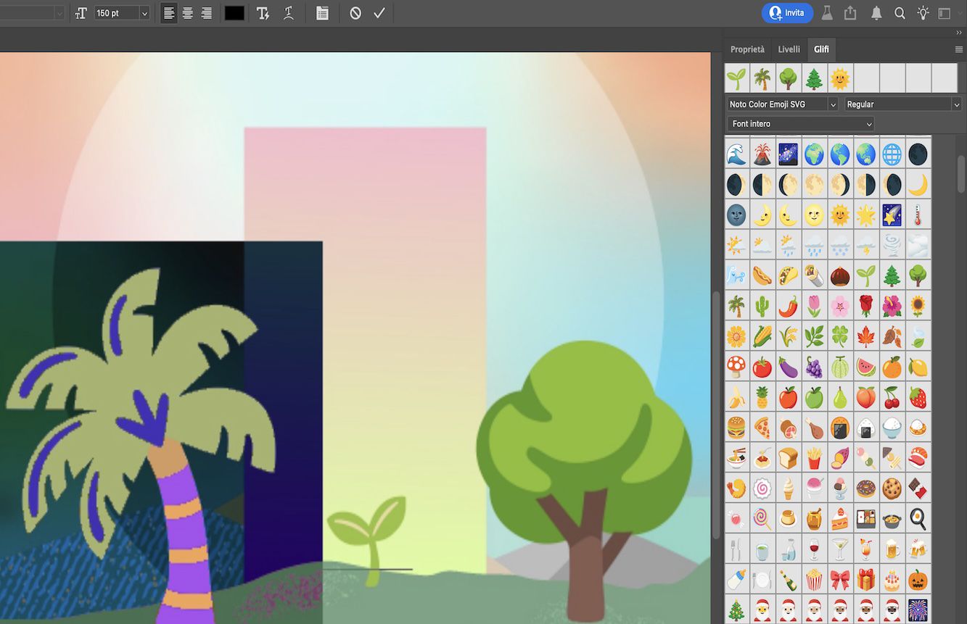Collapse the panel area with the double chevron

959,32
